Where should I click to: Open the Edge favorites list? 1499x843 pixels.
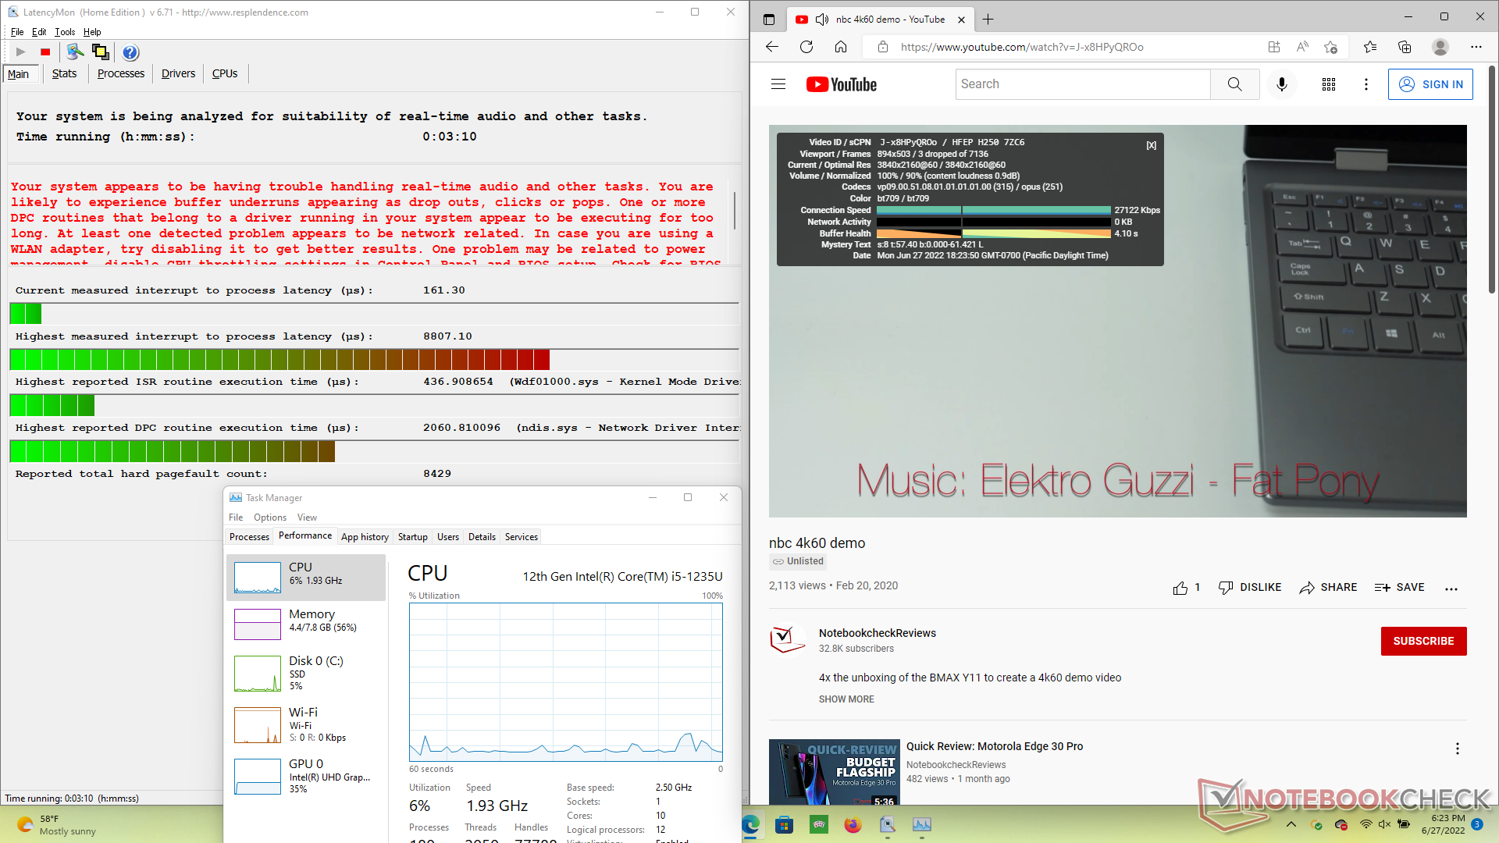click(1370, 47)
